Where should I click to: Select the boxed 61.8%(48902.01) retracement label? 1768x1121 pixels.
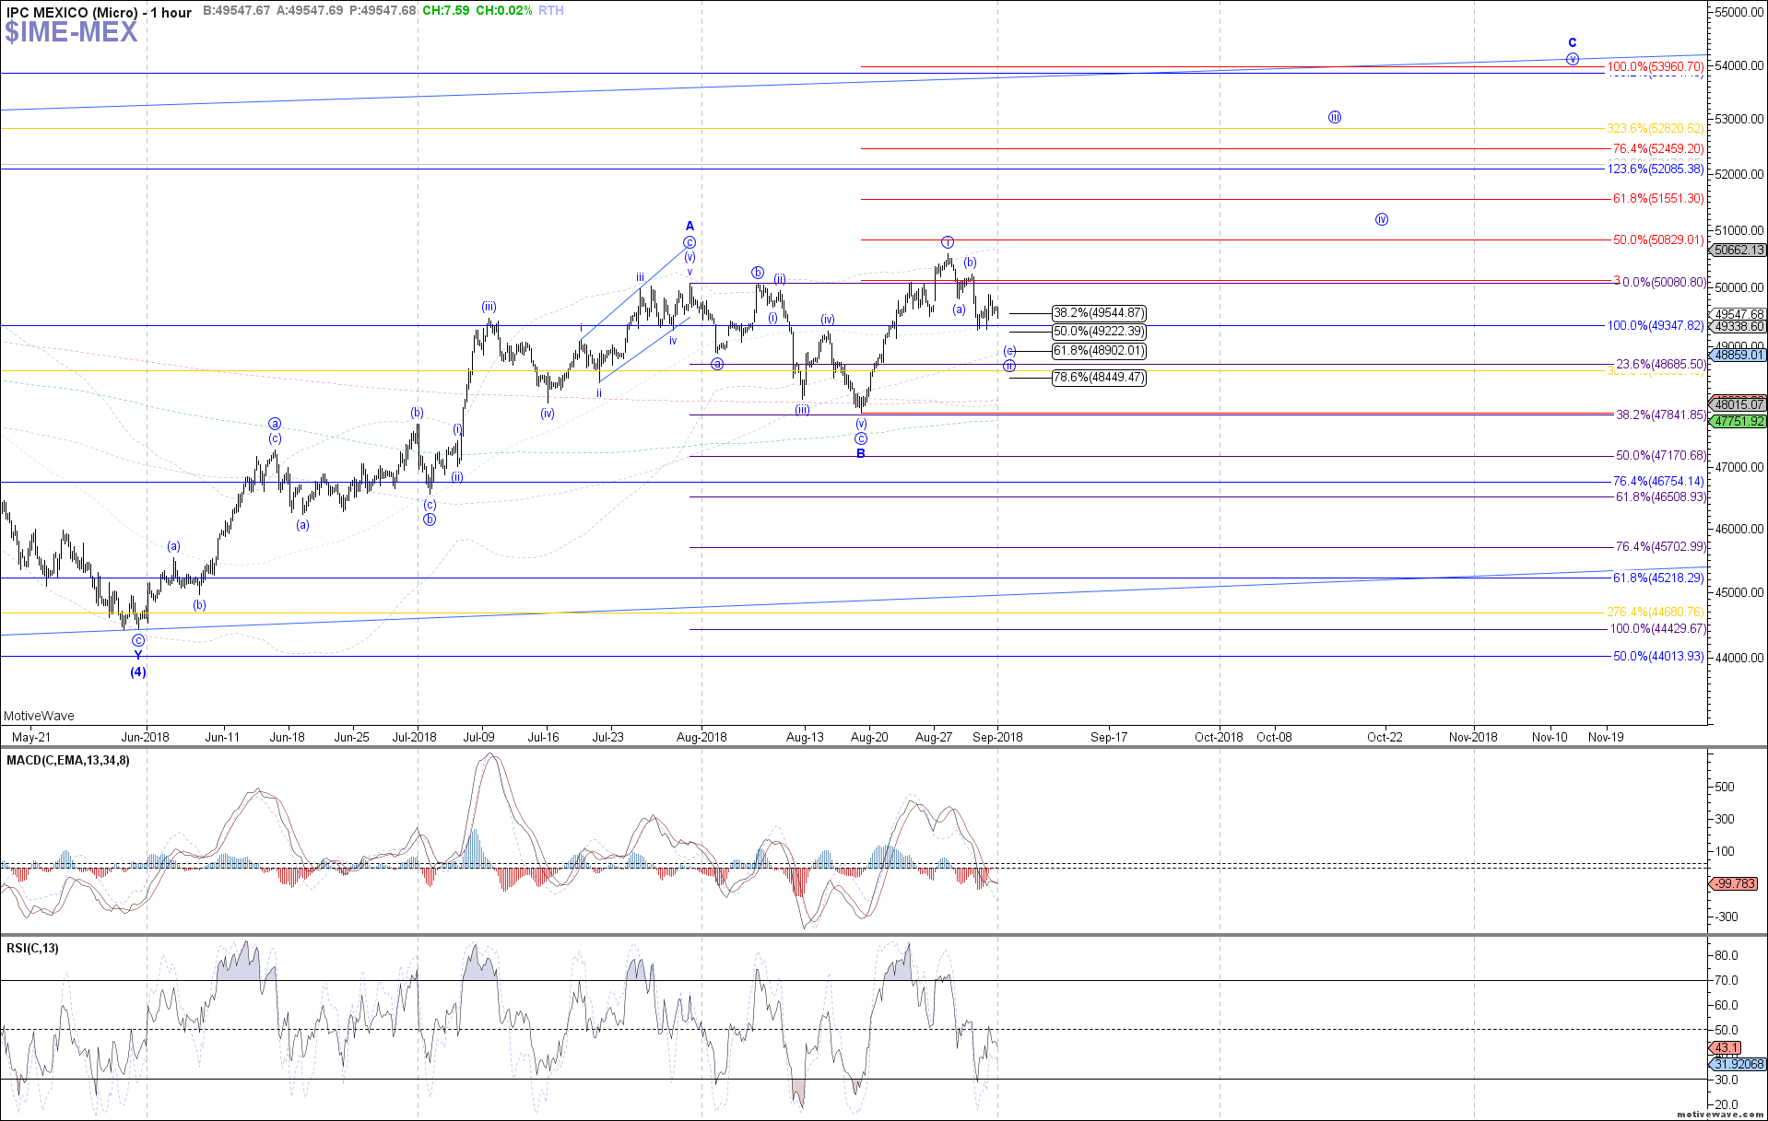[1099, 351]
